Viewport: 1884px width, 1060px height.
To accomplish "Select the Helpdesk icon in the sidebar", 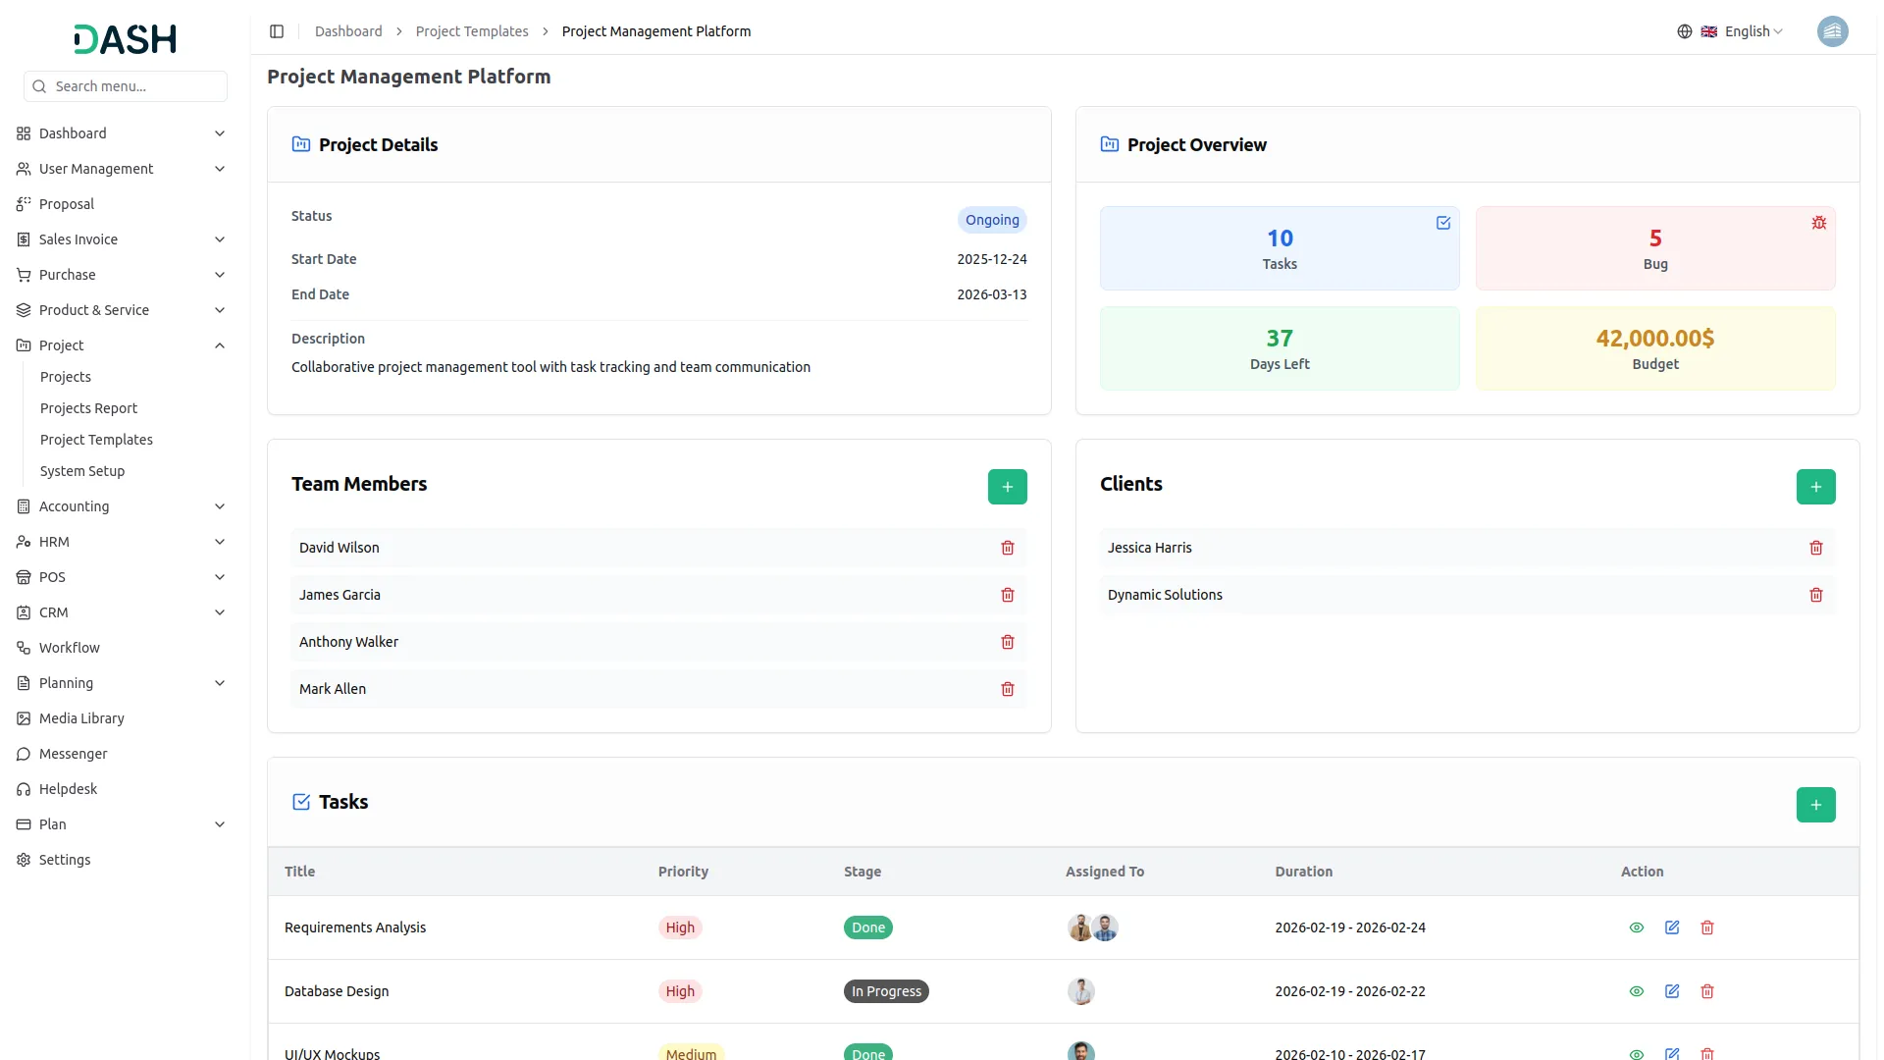I will [x=23, y=789].
